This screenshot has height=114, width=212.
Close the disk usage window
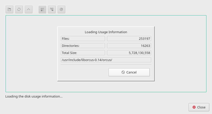click(x=199, y=107)
